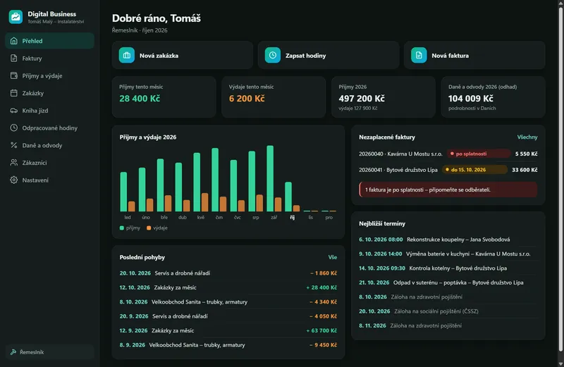
Task: Click the Odpracované hodiny clock icon
Action: tap(13, 127)
